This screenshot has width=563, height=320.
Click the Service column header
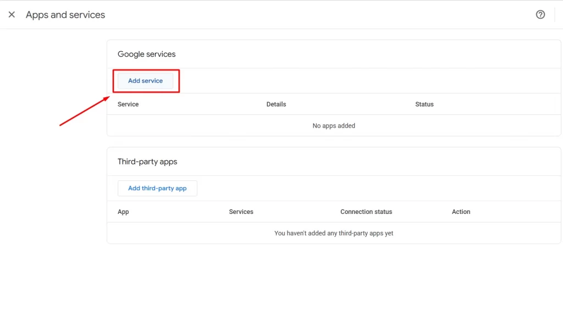pyautogui.click(x=128, y=104)
